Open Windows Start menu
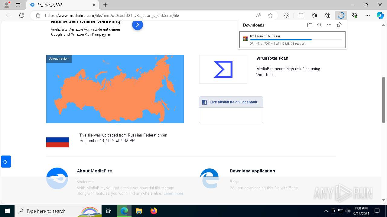 pos(7,211)
